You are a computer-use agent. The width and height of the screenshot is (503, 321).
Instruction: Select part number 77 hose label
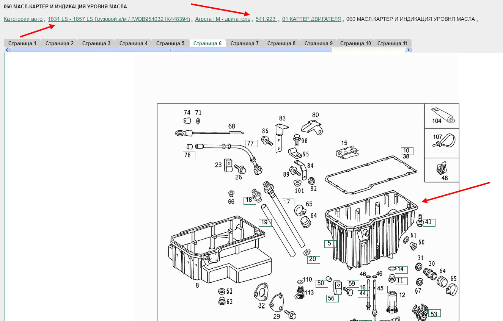coord(250,143)
